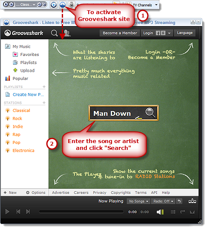Screen dimensions: 213x237
Task: Click the microphone icon in top toolbar
Action: click(x=72, y=5)
